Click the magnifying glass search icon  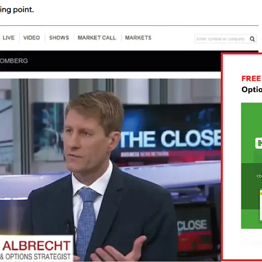[252, 39]
